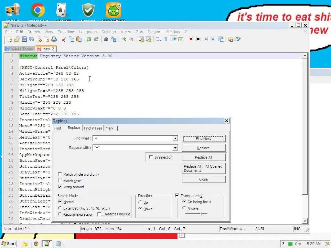Click the Close button in Replace dialog

[204, 179]
